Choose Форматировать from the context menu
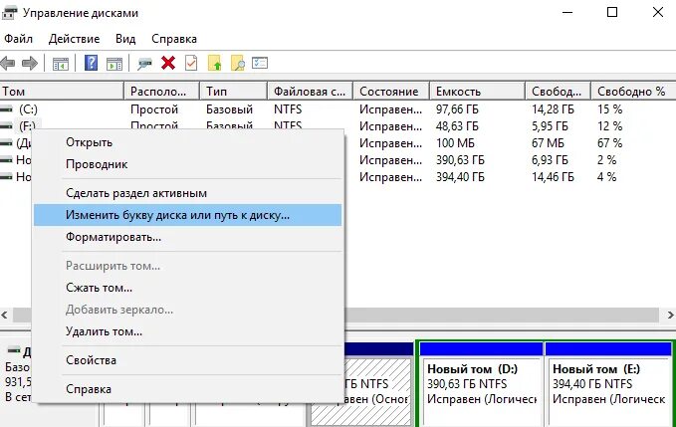 pos(187,238)
